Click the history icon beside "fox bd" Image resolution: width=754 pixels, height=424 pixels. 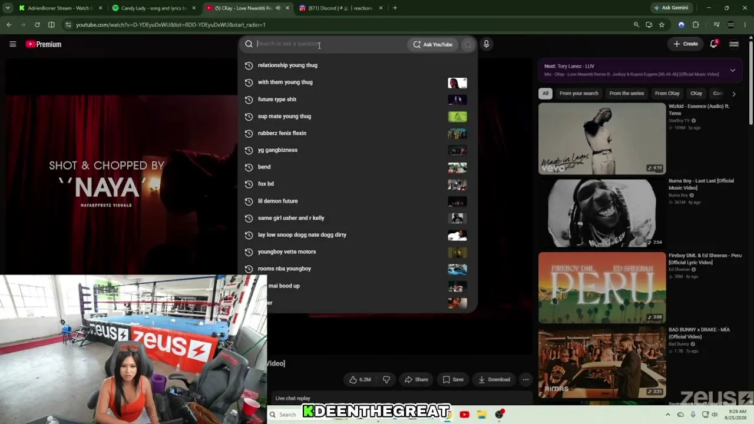pos(249,184)
